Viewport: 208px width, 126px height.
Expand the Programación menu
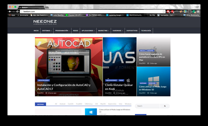point(62,31)
